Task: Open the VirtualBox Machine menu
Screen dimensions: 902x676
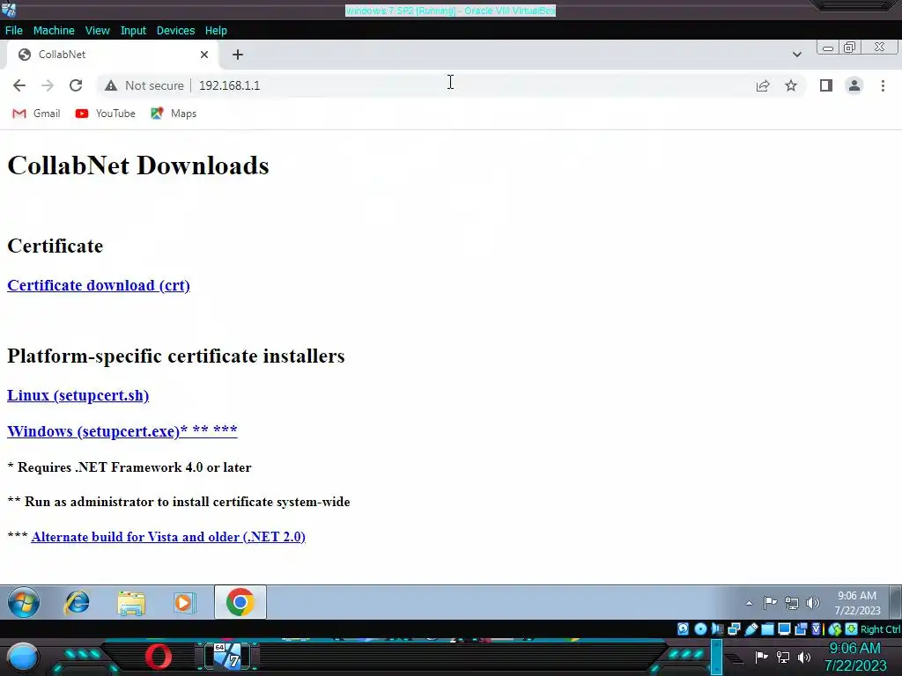Action: pos(54,31)
